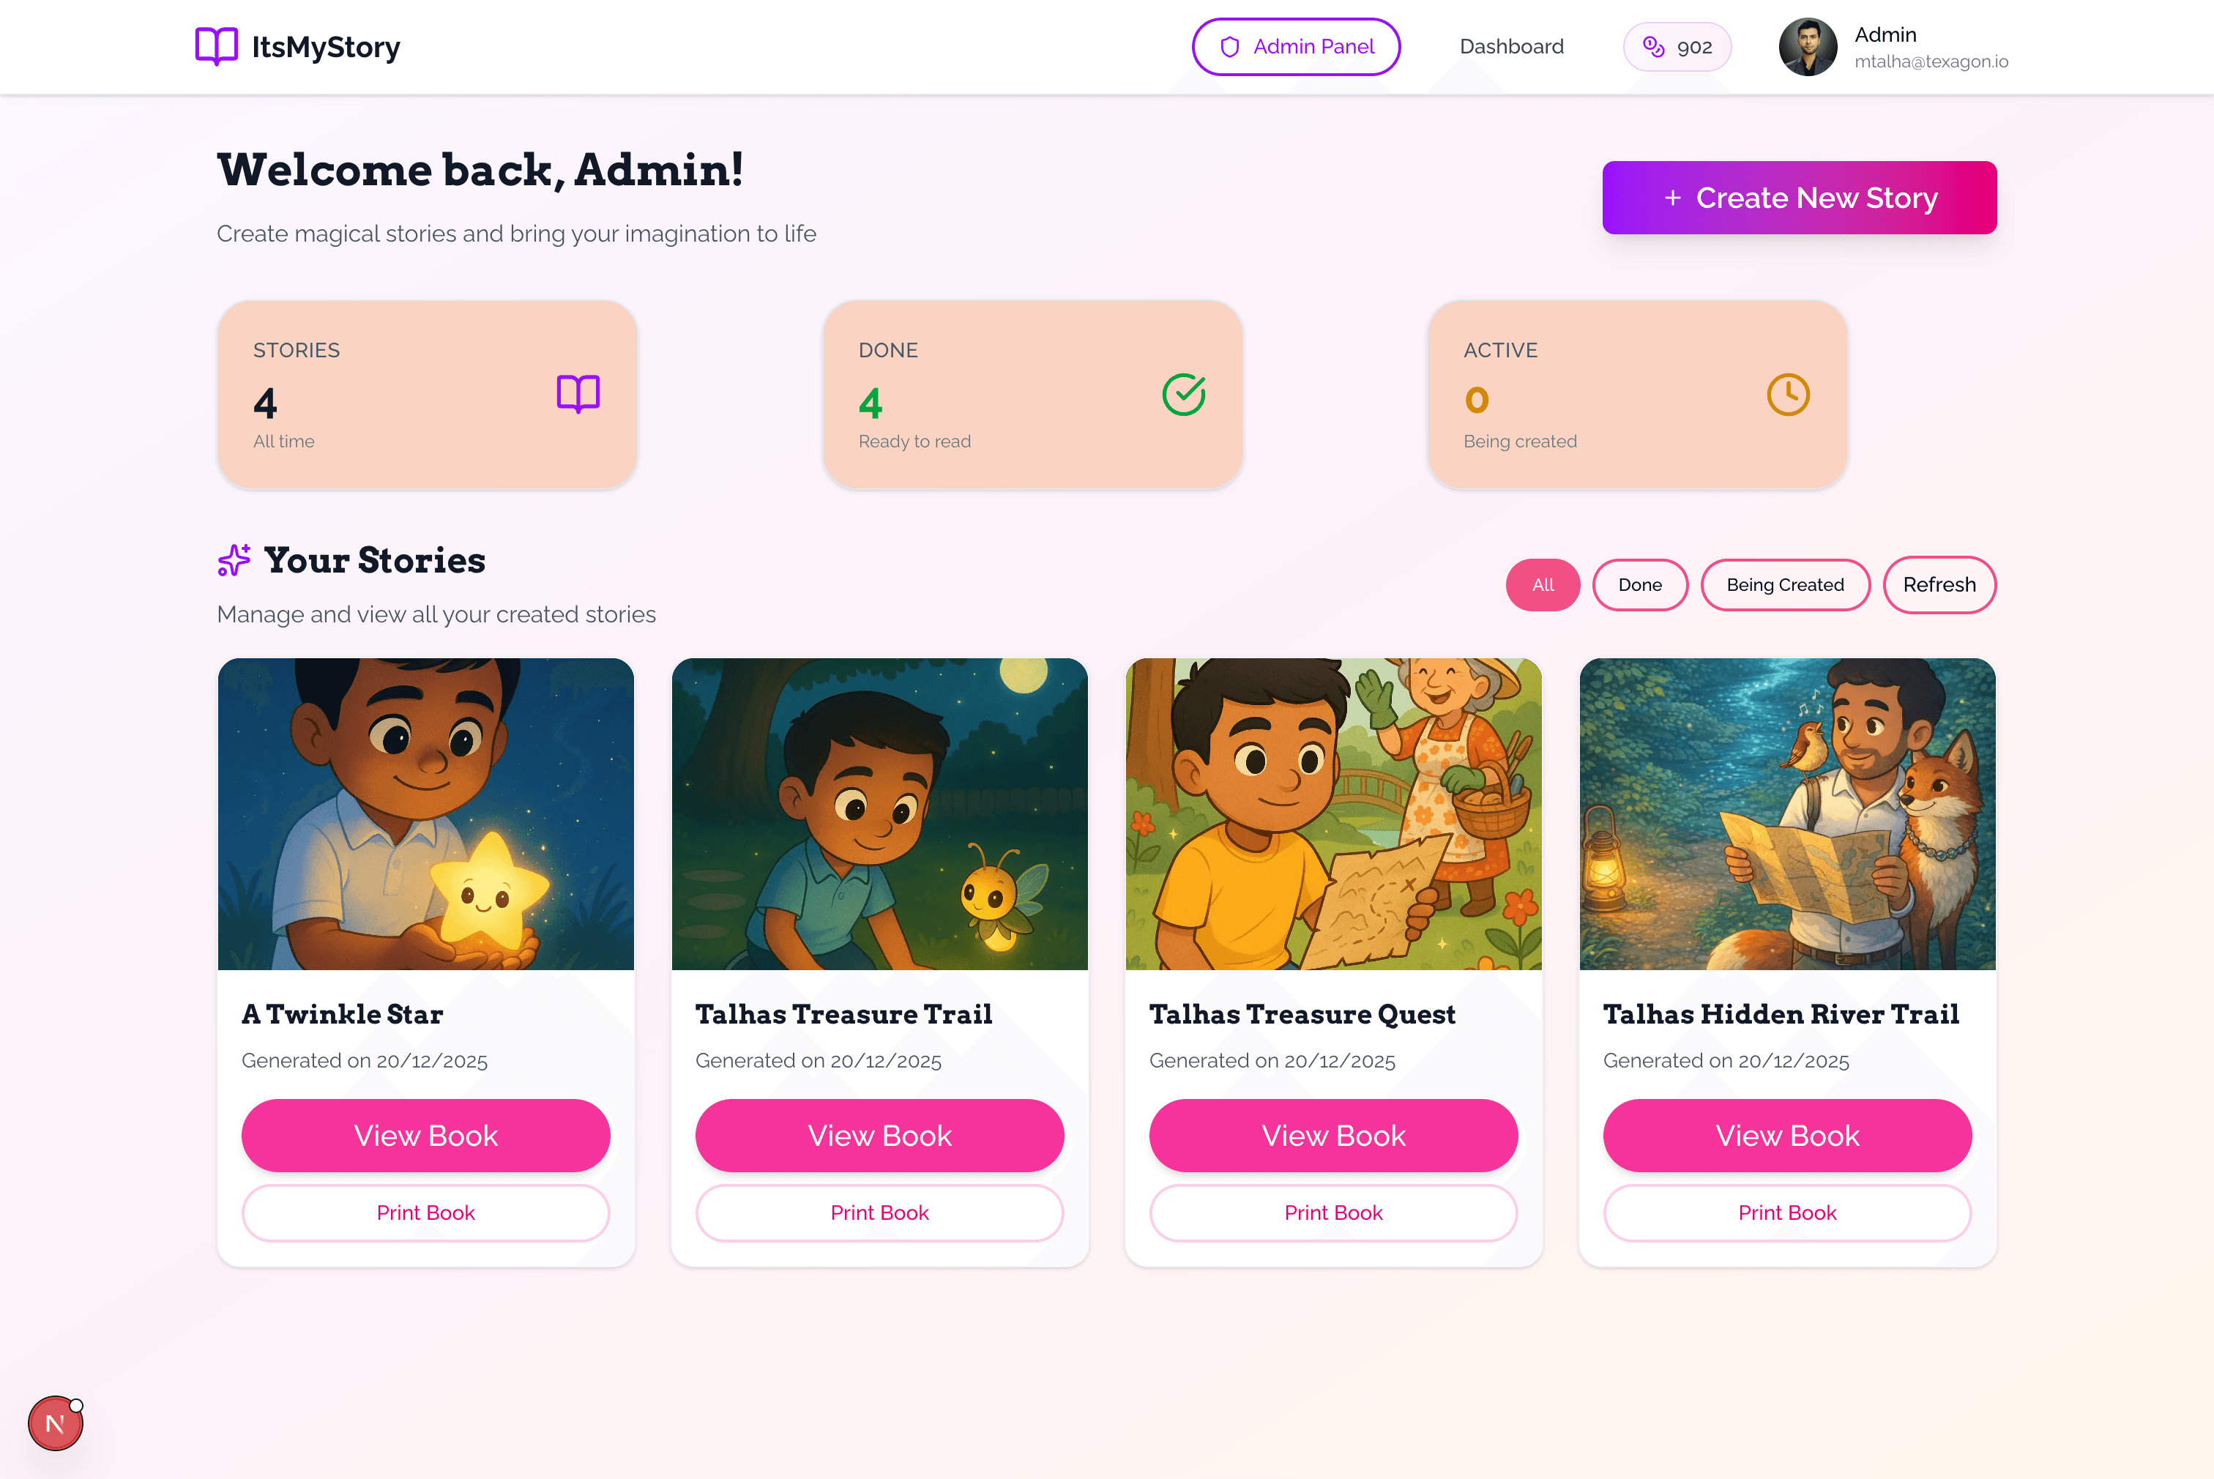Click the sparkle icon beside Your Stories
This screenshot has height=1479, width=2214.
(234, 560)
